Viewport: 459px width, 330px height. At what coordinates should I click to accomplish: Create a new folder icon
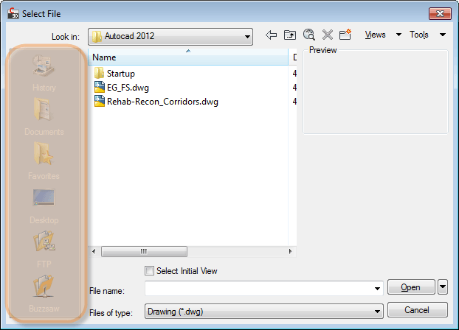345,35
